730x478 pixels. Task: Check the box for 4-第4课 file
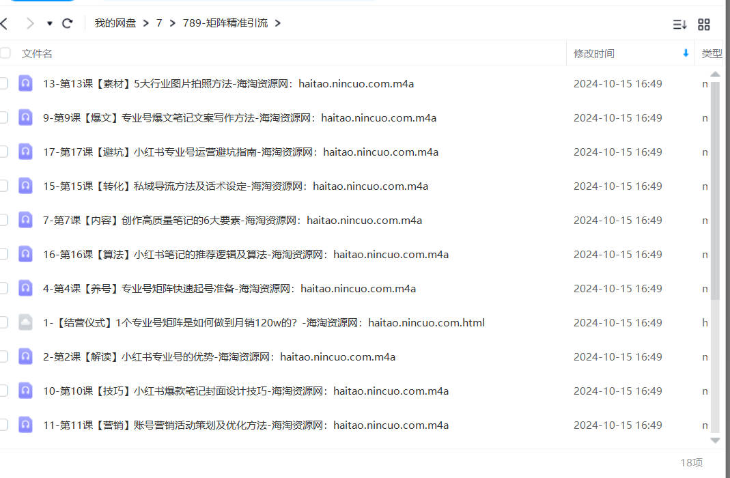(x=3, y=288)
